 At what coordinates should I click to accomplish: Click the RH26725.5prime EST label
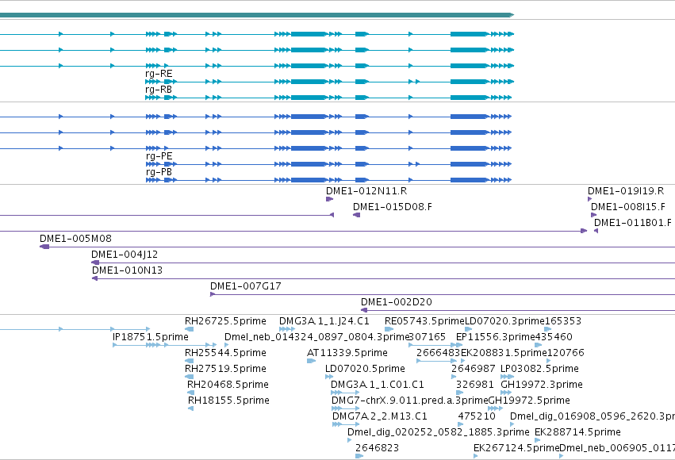(225, 321)
